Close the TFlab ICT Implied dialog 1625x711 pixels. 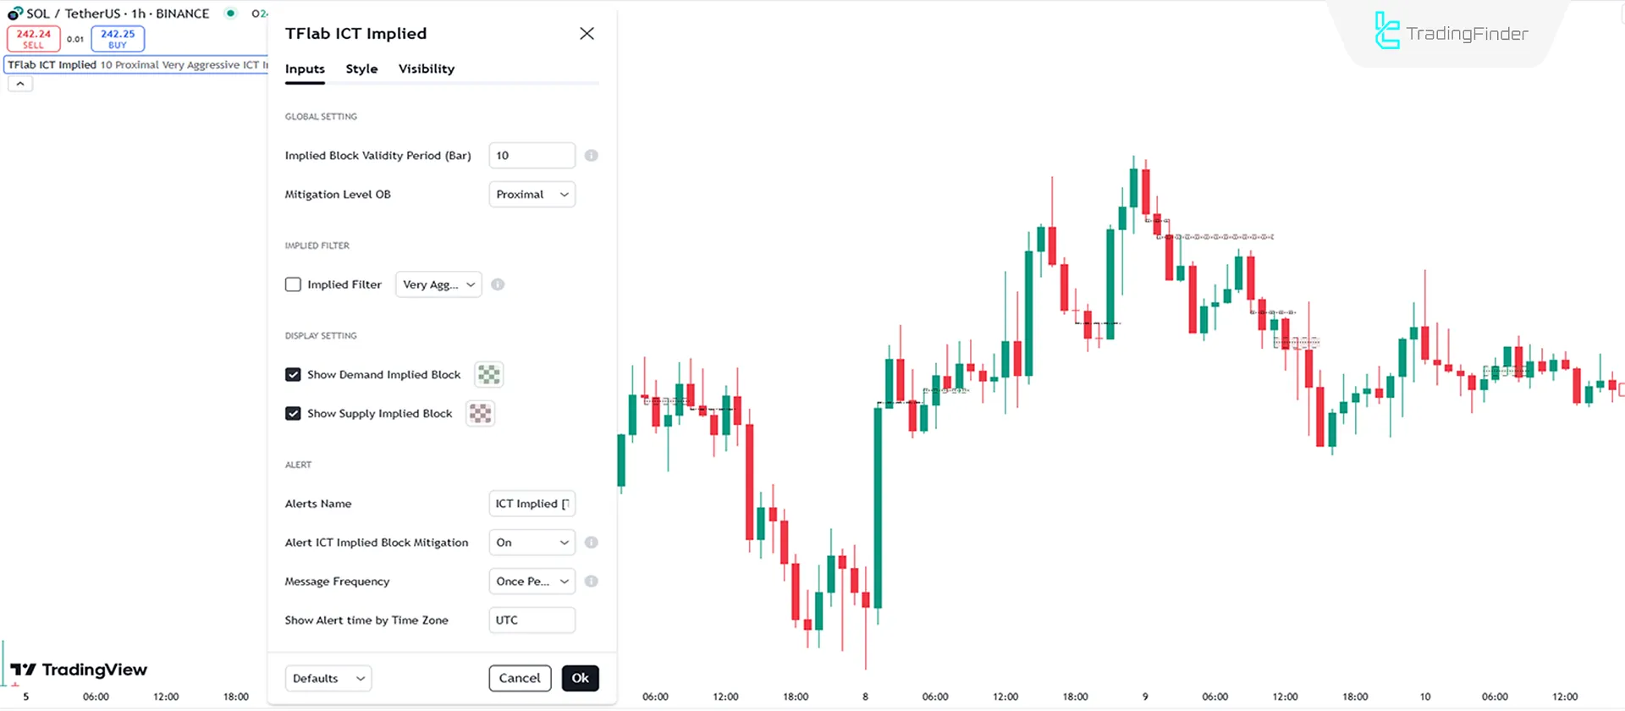[587, 34]
